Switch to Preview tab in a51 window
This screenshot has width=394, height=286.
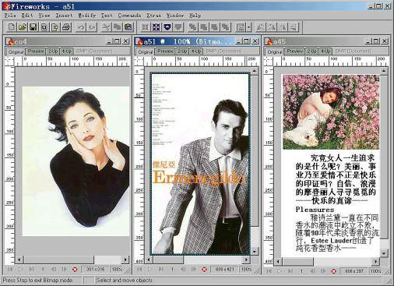165,51
